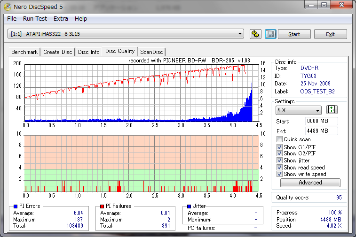Click the blue Jitter legend square
This screenshot has width=356, height=237.
click(189, 206)
